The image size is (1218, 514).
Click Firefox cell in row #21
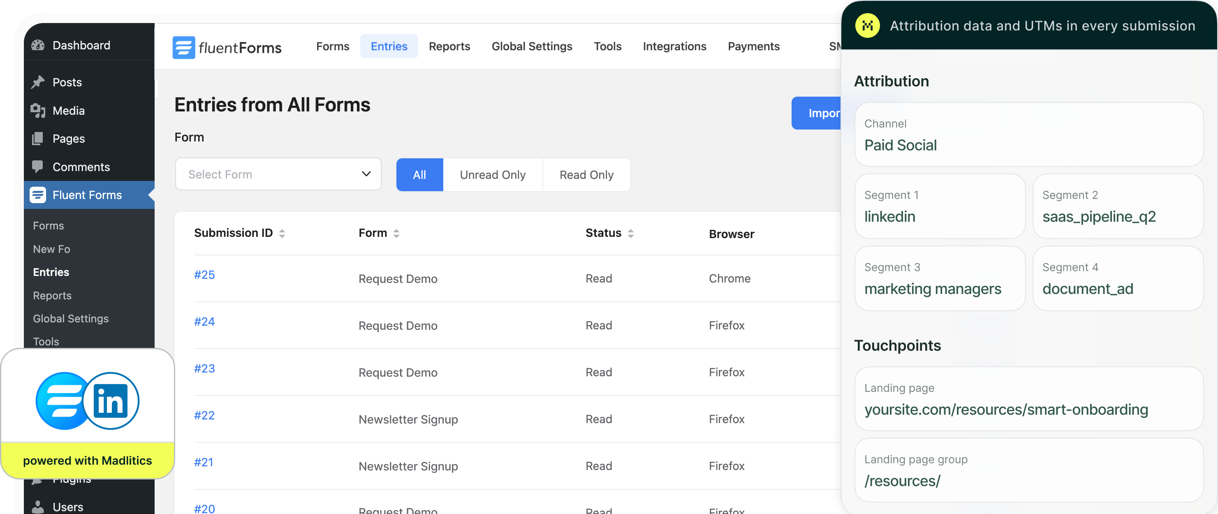tap(726, 466)
